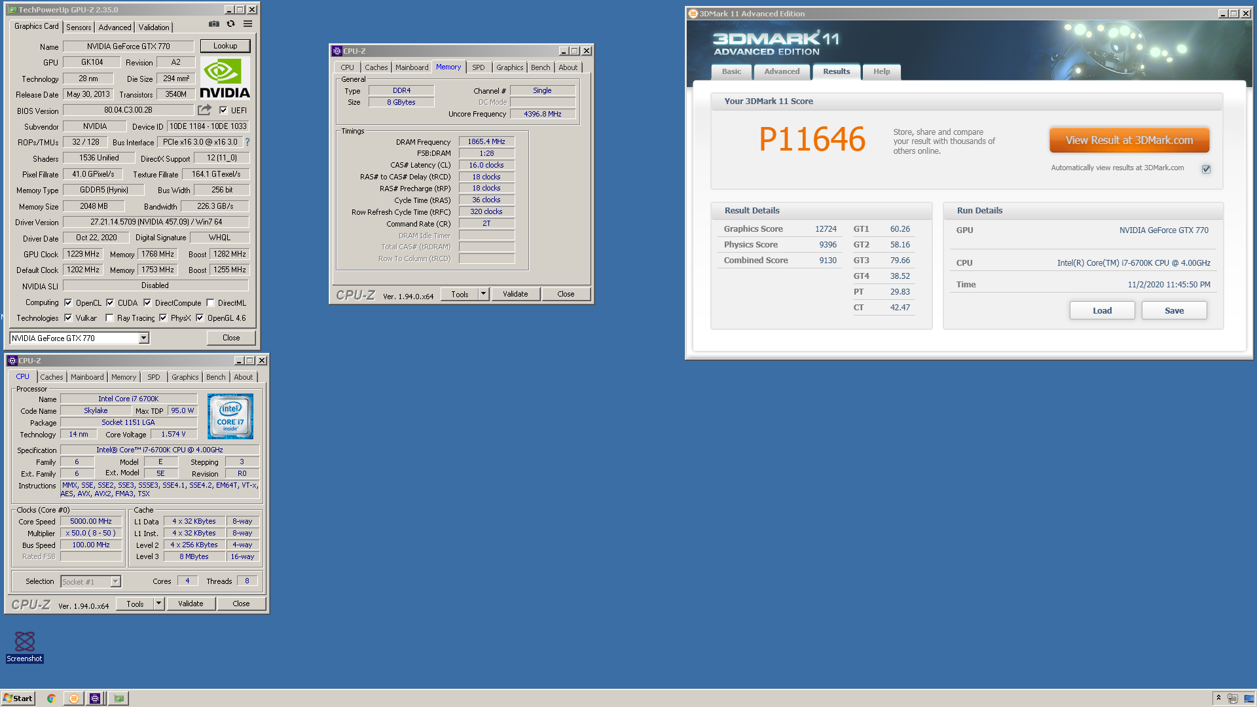Click Tools button in lower CPU-Z window

click(135, 604)
